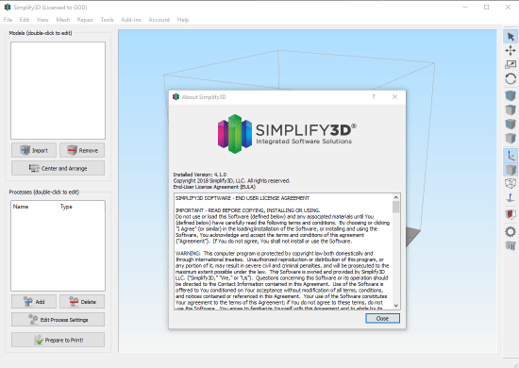Switch to front view cube icon
519x368 pixels.
pyautogui.click(x=511, y=124)
